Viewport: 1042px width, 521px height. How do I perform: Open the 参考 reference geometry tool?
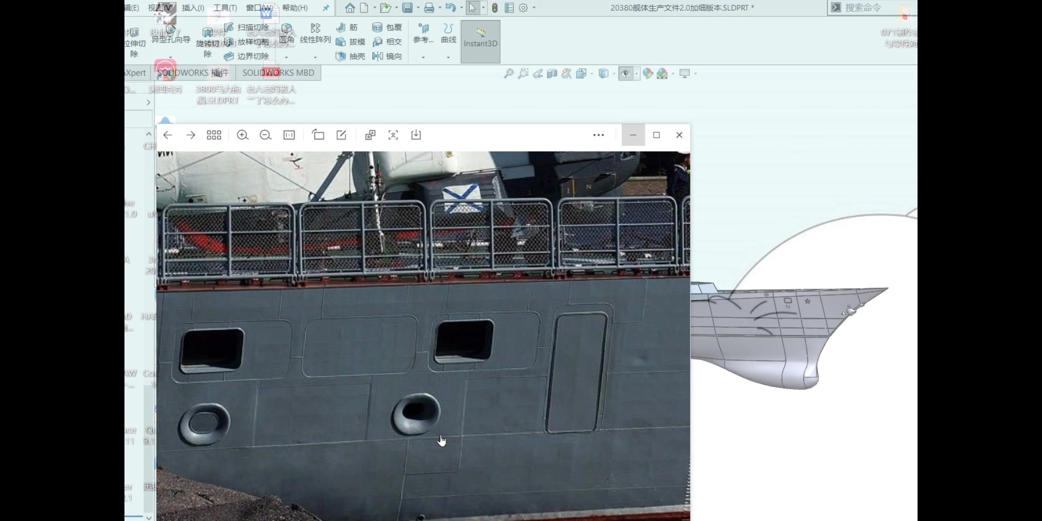click(x=424, y=34)
